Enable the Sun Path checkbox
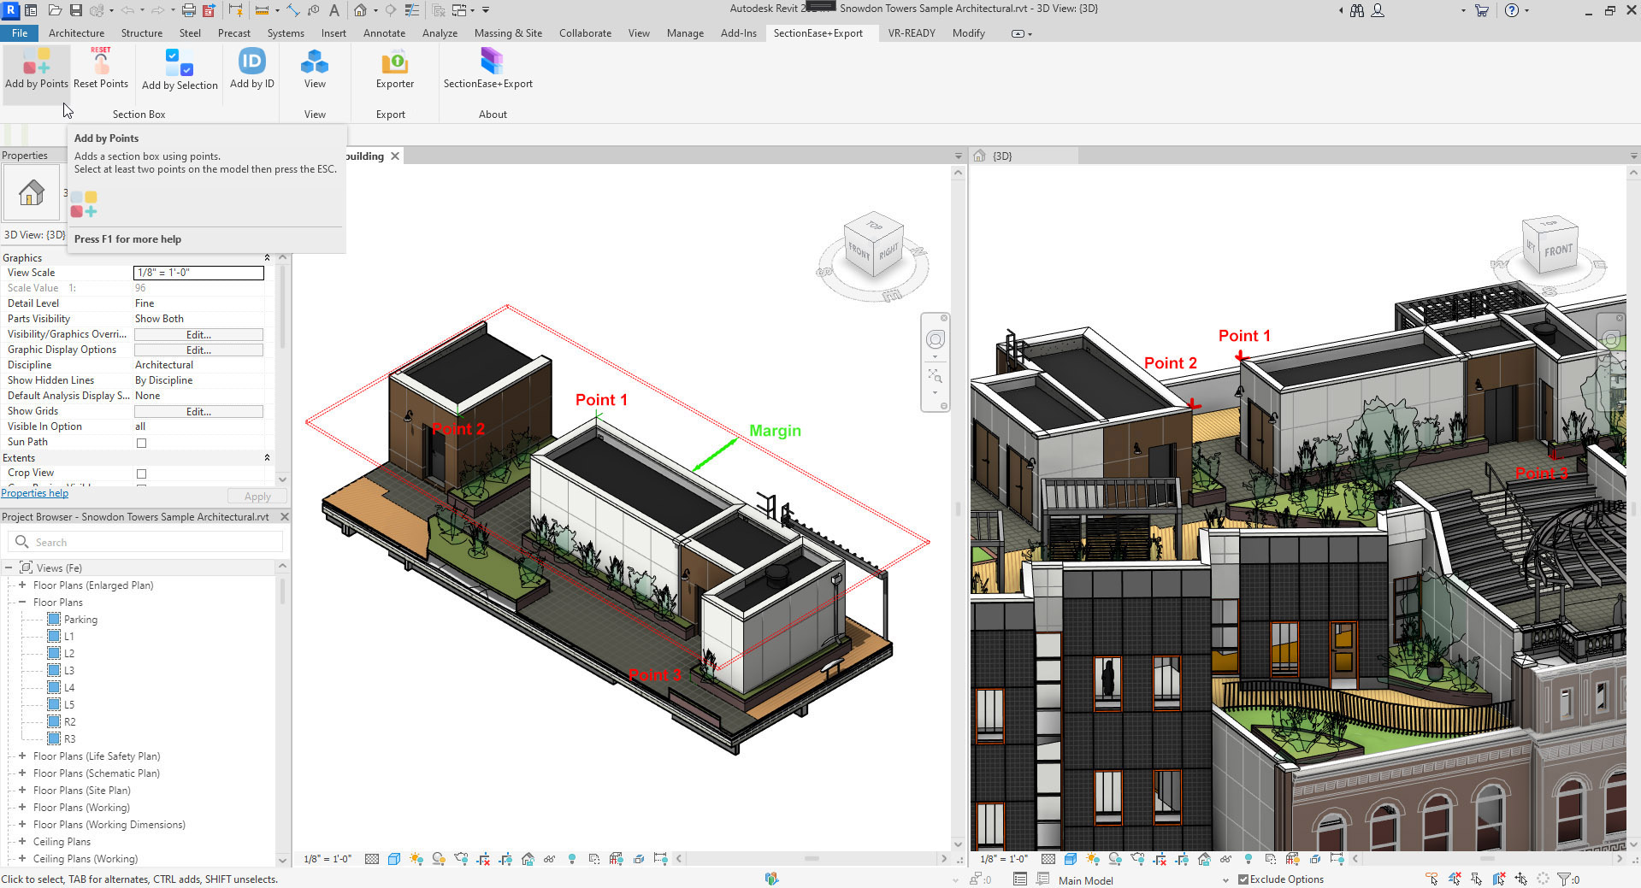1641x888 pixels. coord(142,443)
